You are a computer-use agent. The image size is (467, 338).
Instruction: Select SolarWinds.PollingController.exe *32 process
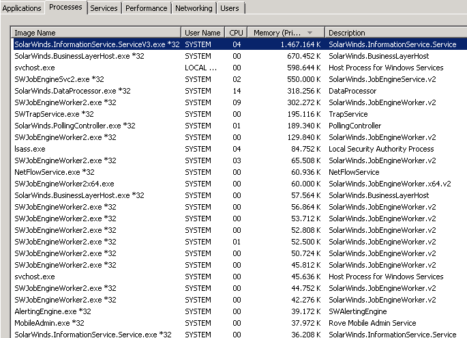click(x=239, y=126)
